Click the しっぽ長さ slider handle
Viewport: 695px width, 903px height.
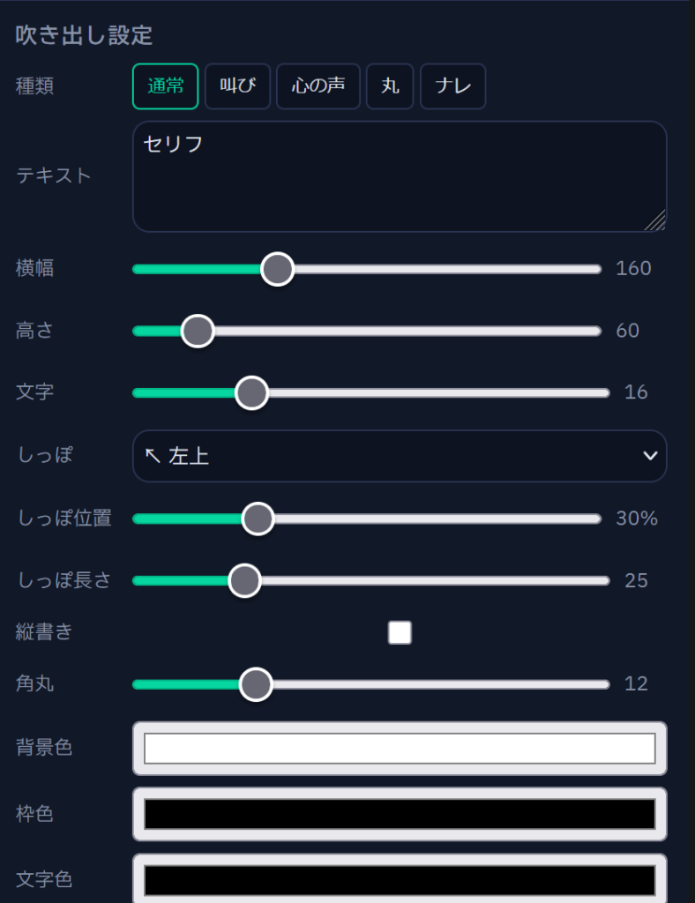click(244, 580)
